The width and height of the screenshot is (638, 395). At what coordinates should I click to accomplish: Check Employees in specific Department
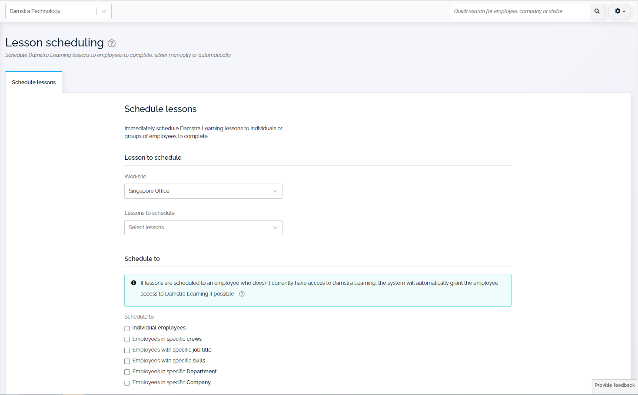pos(127,372)
